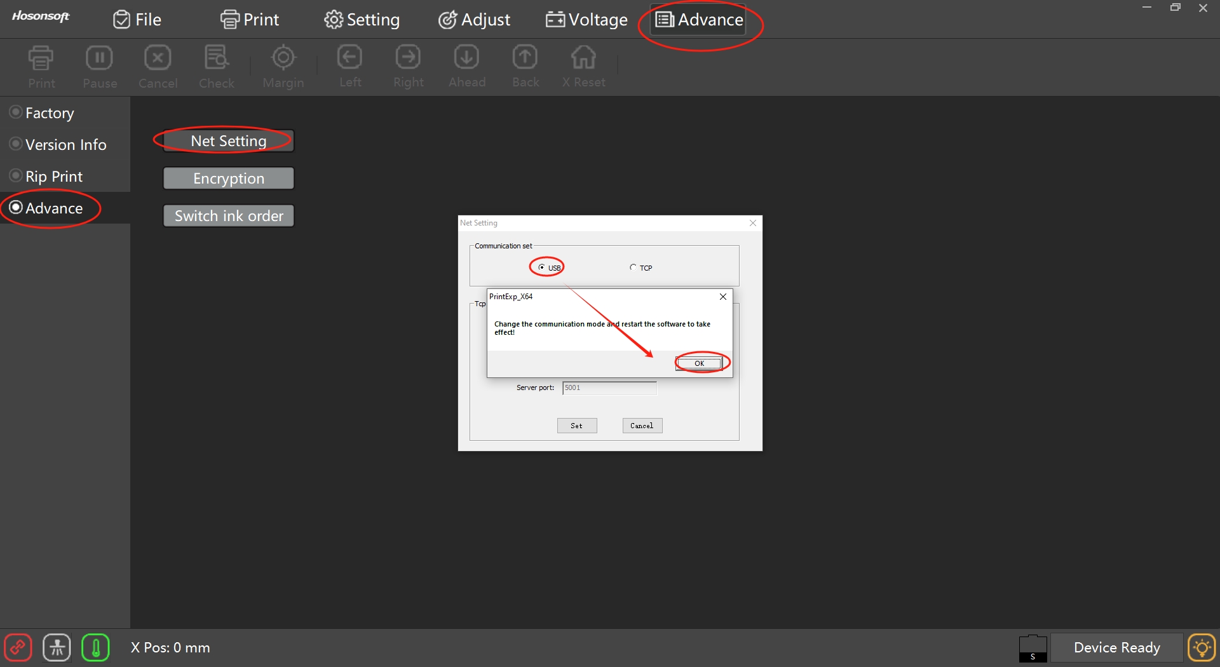Select the Factory radio option

(17, 112)
